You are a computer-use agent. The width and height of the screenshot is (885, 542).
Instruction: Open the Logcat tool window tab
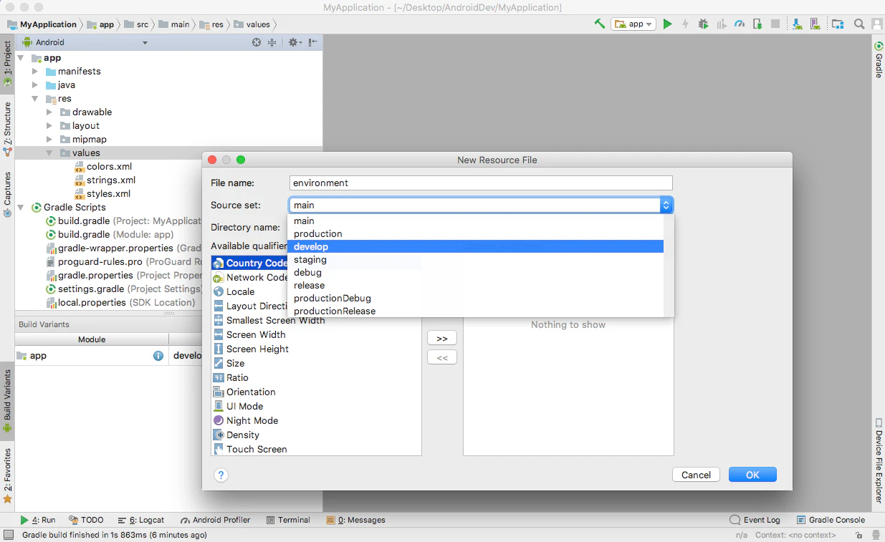(x=142, y=520)
